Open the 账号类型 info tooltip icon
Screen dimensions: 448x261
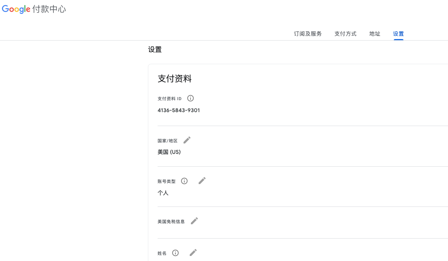pos(184,181)
